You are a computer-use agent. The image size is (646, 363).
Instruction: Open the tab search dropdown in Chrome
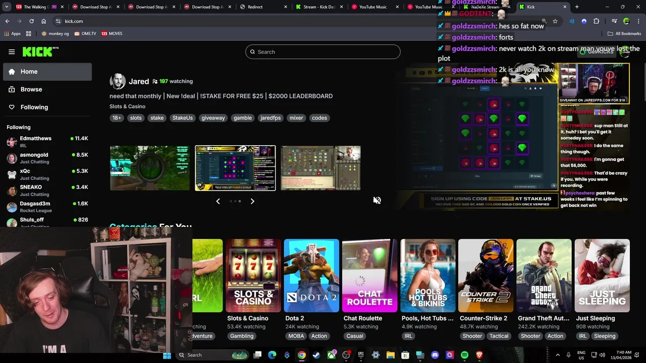click(x=7, y=7)
